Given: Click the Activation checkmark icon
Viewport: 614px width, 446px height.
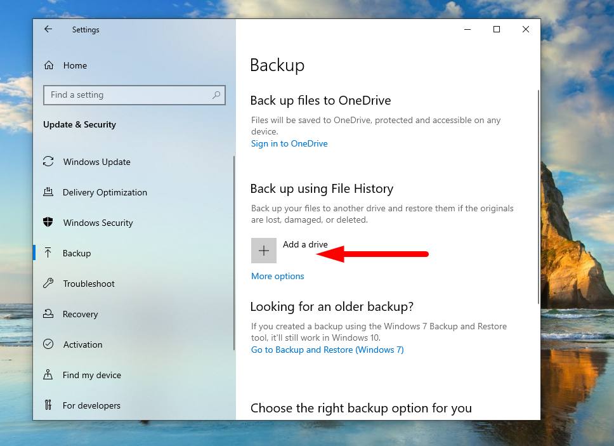Looking at the screenshot, I should pyautogui.click(x=48, y=344).
